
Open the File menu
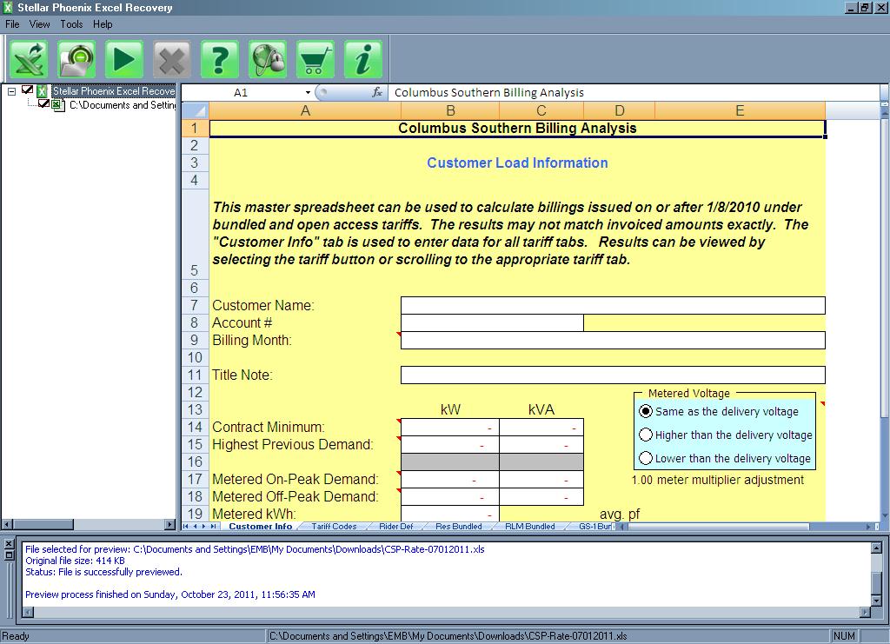12,24
